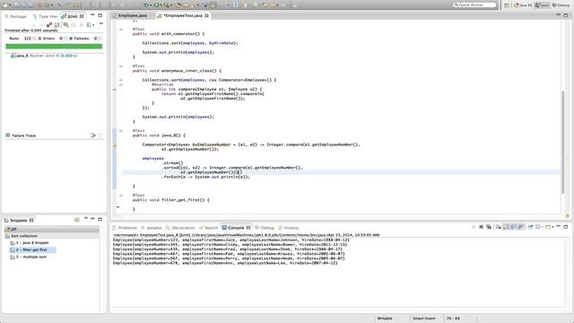Collapse the filter_get_first method fold marker

tap(121, 196)
